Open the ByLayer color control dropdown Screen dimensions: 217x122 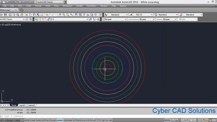tap(126, 19)
